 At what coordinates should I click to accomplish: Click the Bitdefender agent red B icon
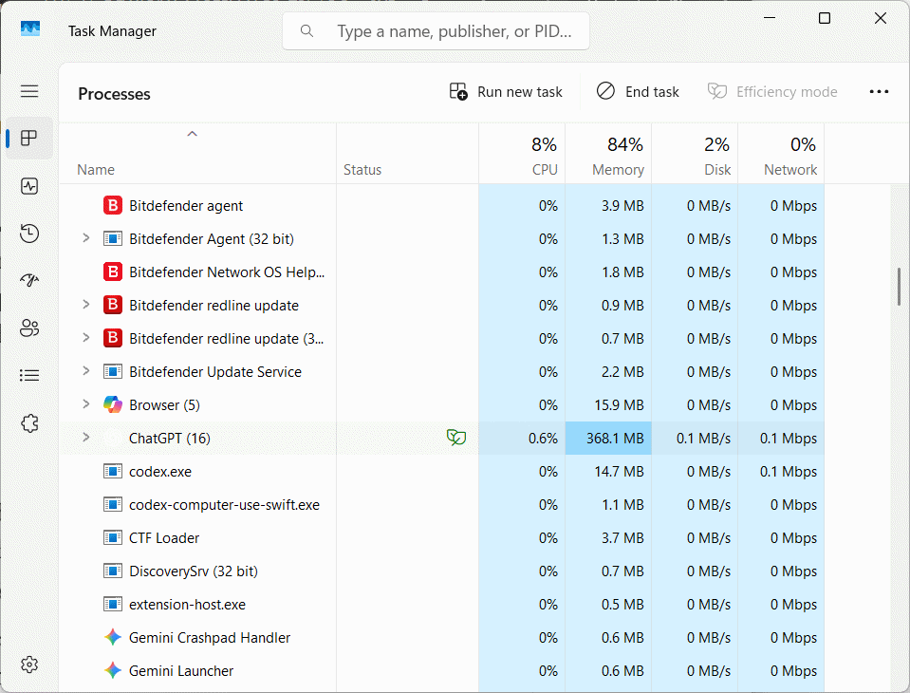pos(113,205)
